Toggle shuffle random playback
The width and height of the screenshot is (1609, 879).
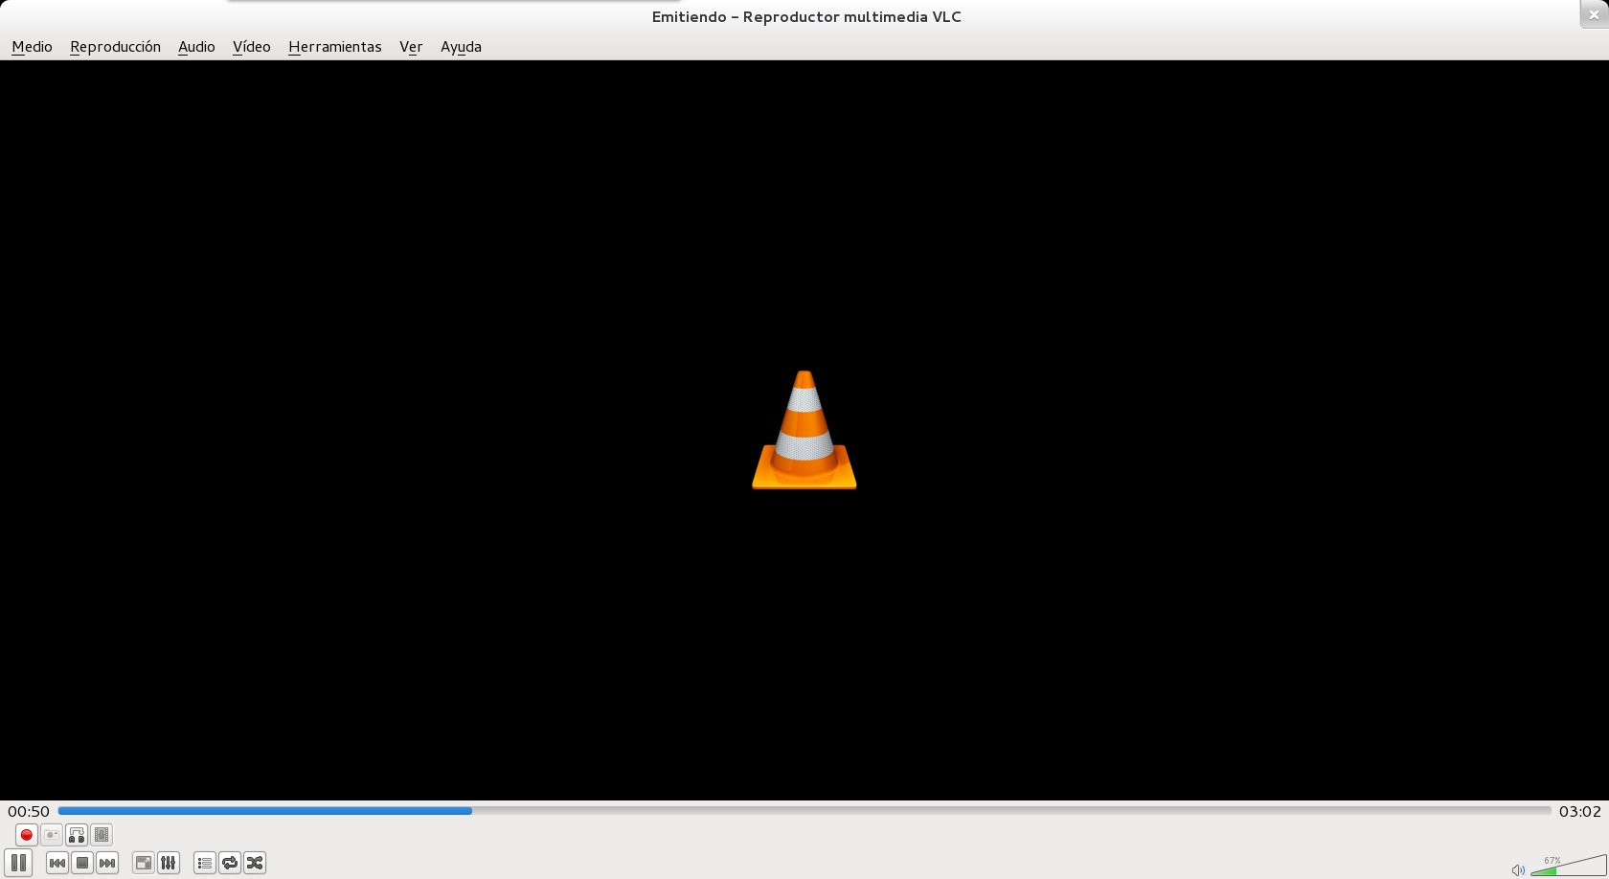[x=255, y=863]
